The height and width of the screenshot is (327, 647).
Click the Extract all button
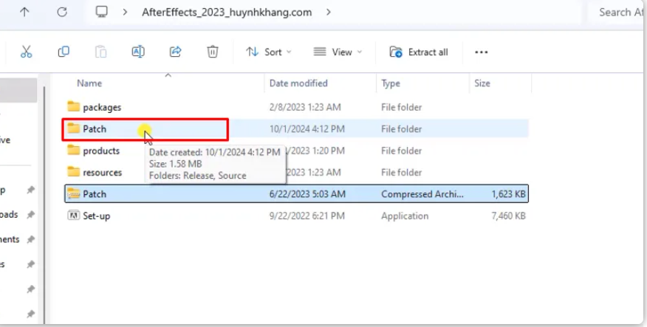tap(419, 52)
